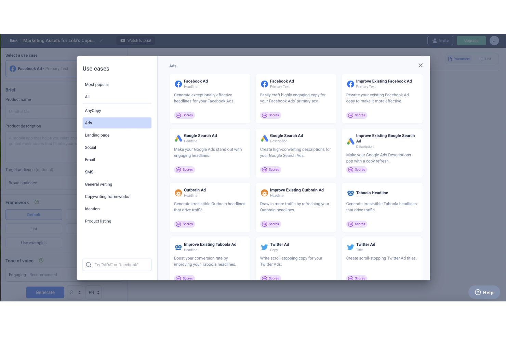Click Product name input field

point(41,112)
